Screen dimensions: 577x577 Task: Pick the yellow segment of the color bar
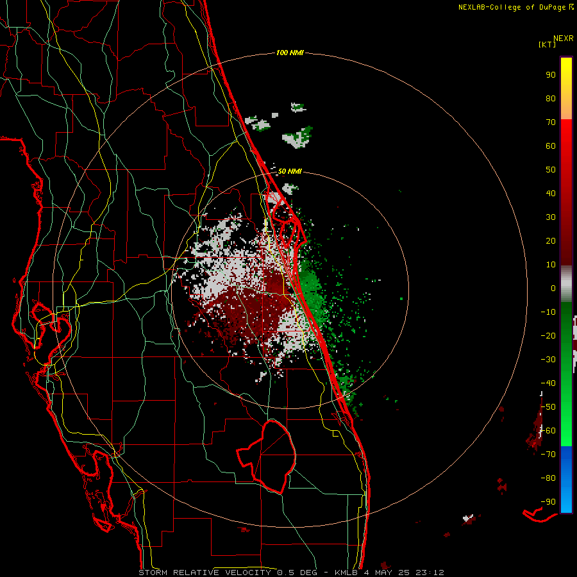(x=566, y=88)
